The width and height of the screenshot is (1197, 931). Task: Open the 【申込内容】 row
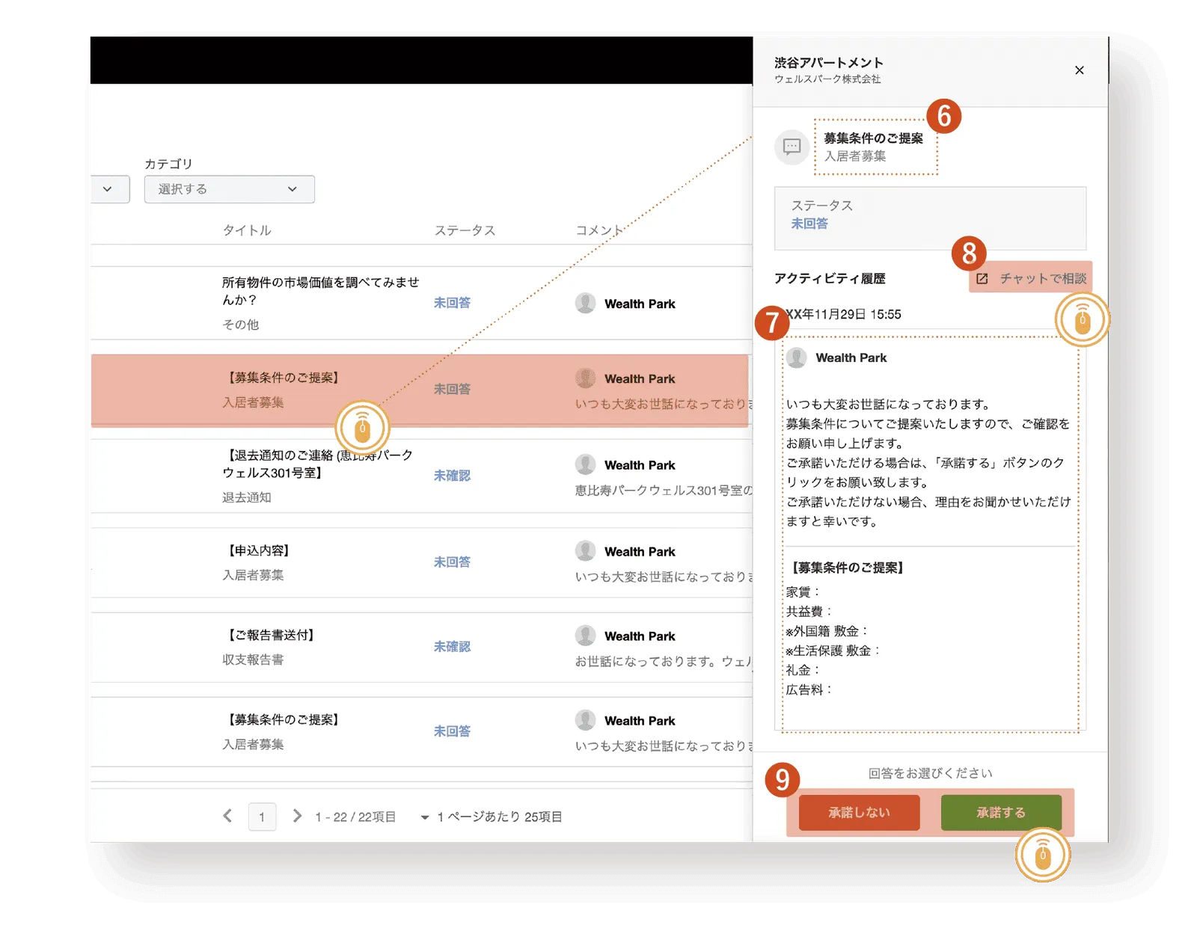tap(421, 562)
